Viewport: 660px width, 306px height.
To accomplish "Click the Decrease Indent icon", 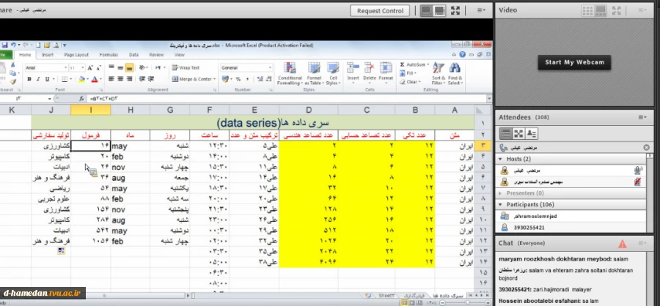I will 142,79.
